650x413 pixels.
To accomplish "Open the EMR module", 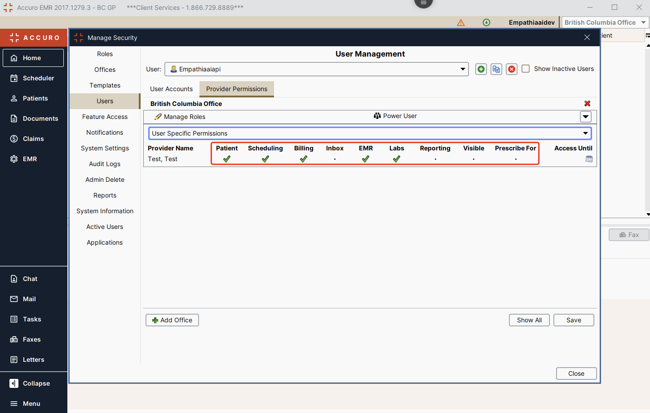I will [x=33, y=159].
